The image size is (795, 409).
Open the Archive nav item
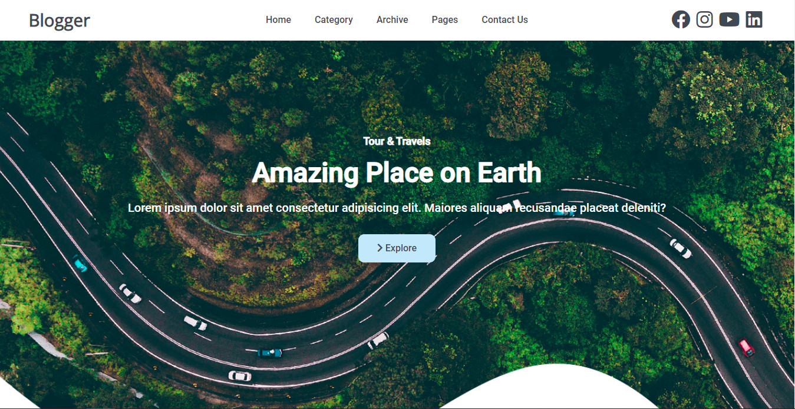click(x=392, y=19)
